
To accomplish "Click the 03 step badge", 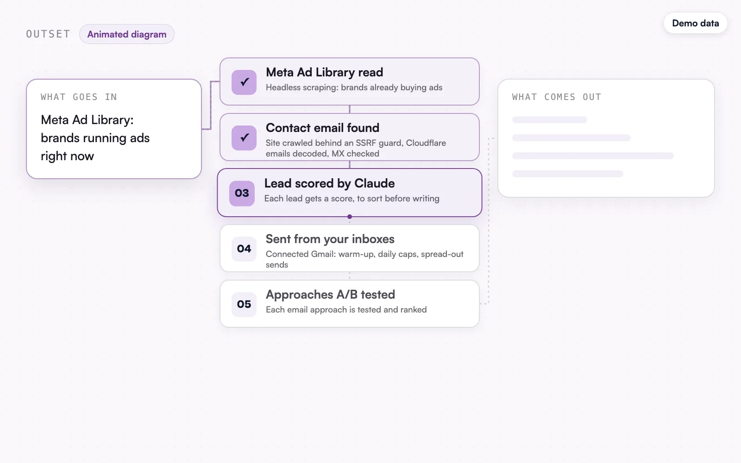I will 242,193.
